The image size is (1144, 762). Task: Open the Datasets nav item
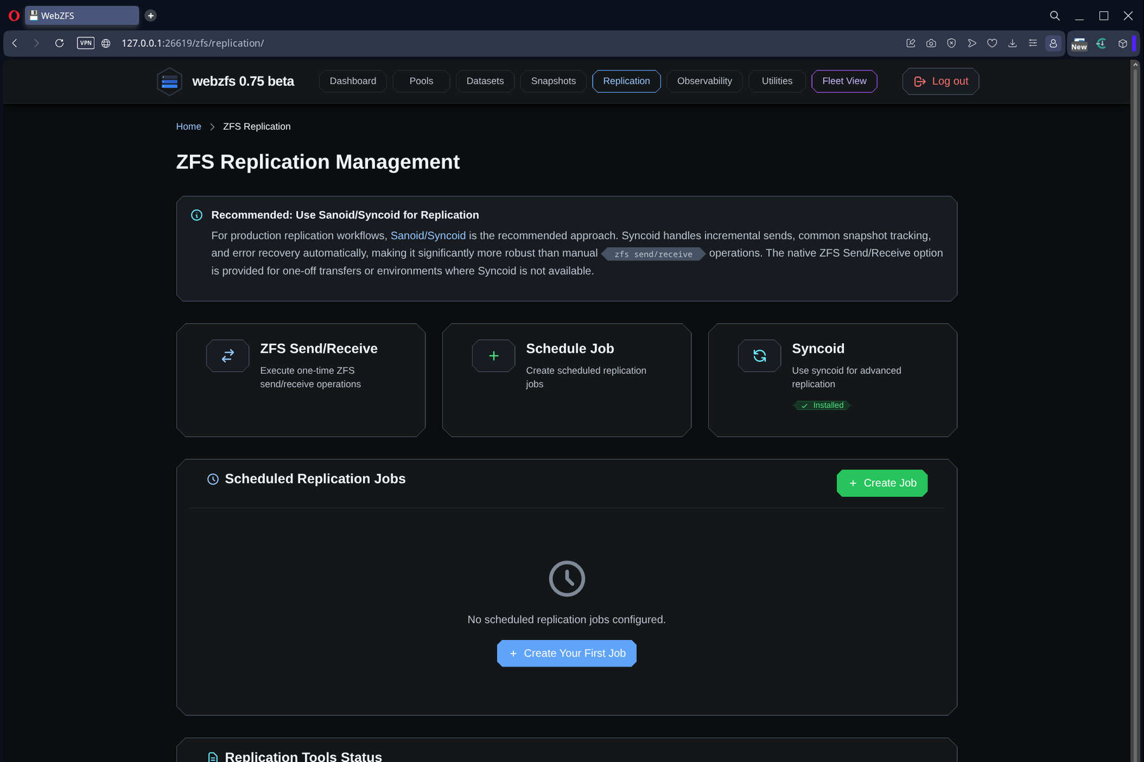pos(485,81)
